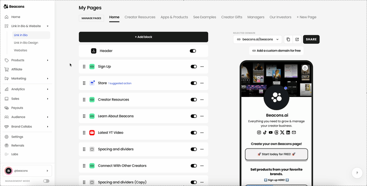367x186 pixels.
Task: Click the Sales inbox icon
Action: coord(6,99)
